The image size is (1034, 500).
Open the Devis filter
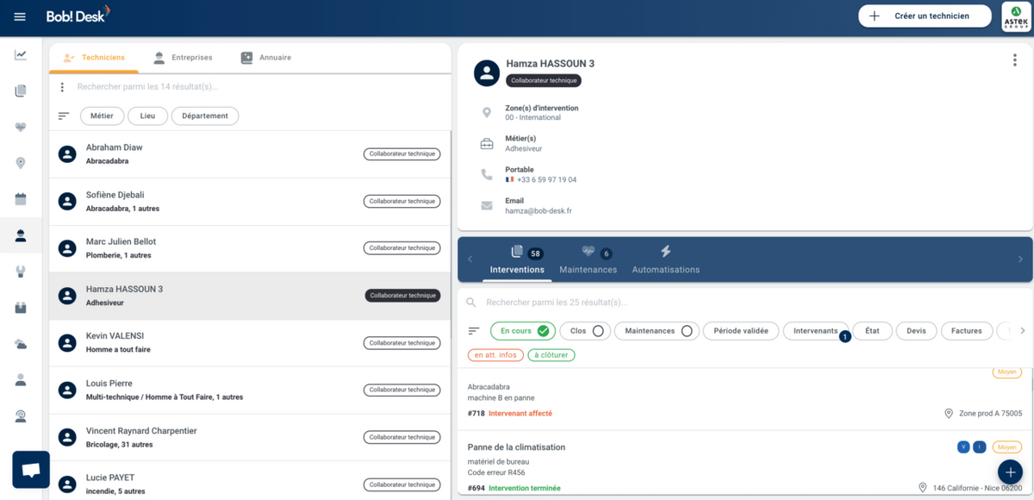coord(916,331)
